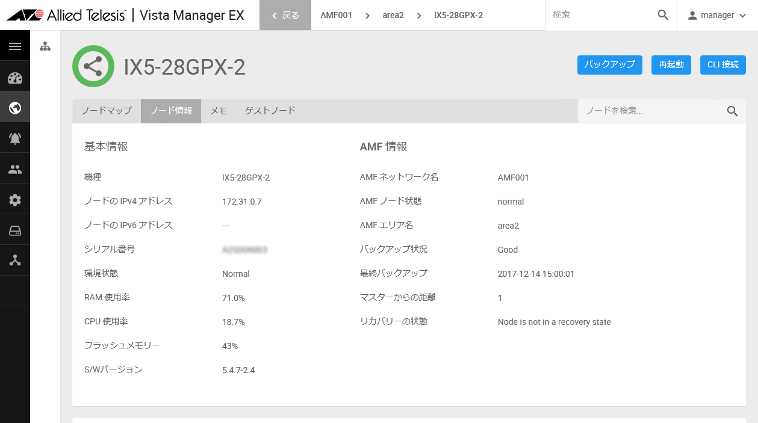Click the manager user avatar icon
Screen dimensions: 758x423
tap(692, 15)
